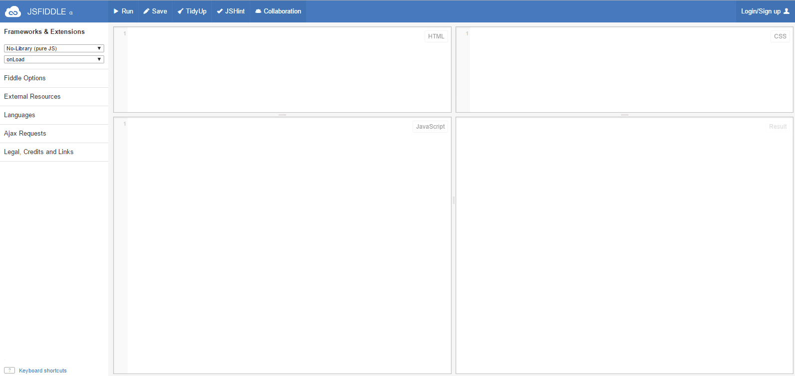Click the resize handle between CSS and Result
The image size is (795, 376).
(625, 115)
